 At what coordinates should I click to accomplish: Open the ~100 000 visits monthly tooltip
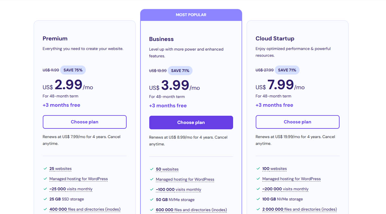[179, 189]
